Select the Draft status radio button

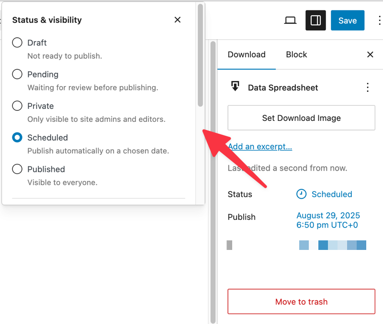pos(17,42)
